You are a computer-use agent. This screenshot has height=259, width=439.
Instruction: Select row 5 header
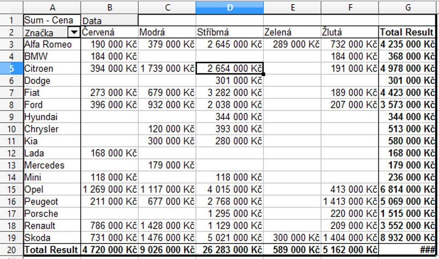click(11, 69)
